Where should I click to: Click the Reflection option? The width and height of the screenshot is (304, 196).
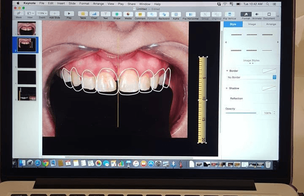(x=236, y=99)
